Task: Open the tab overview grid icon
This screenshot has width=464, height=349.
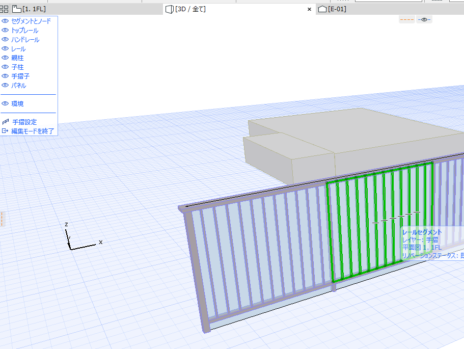Action: 4,9
